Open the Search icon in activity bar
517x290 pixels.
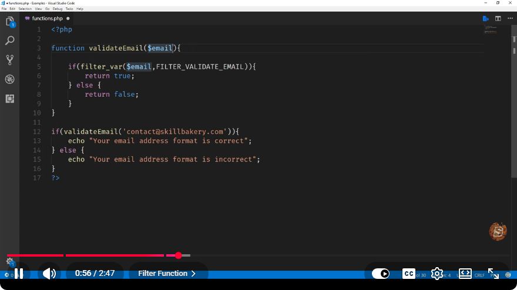coord(10,40)
